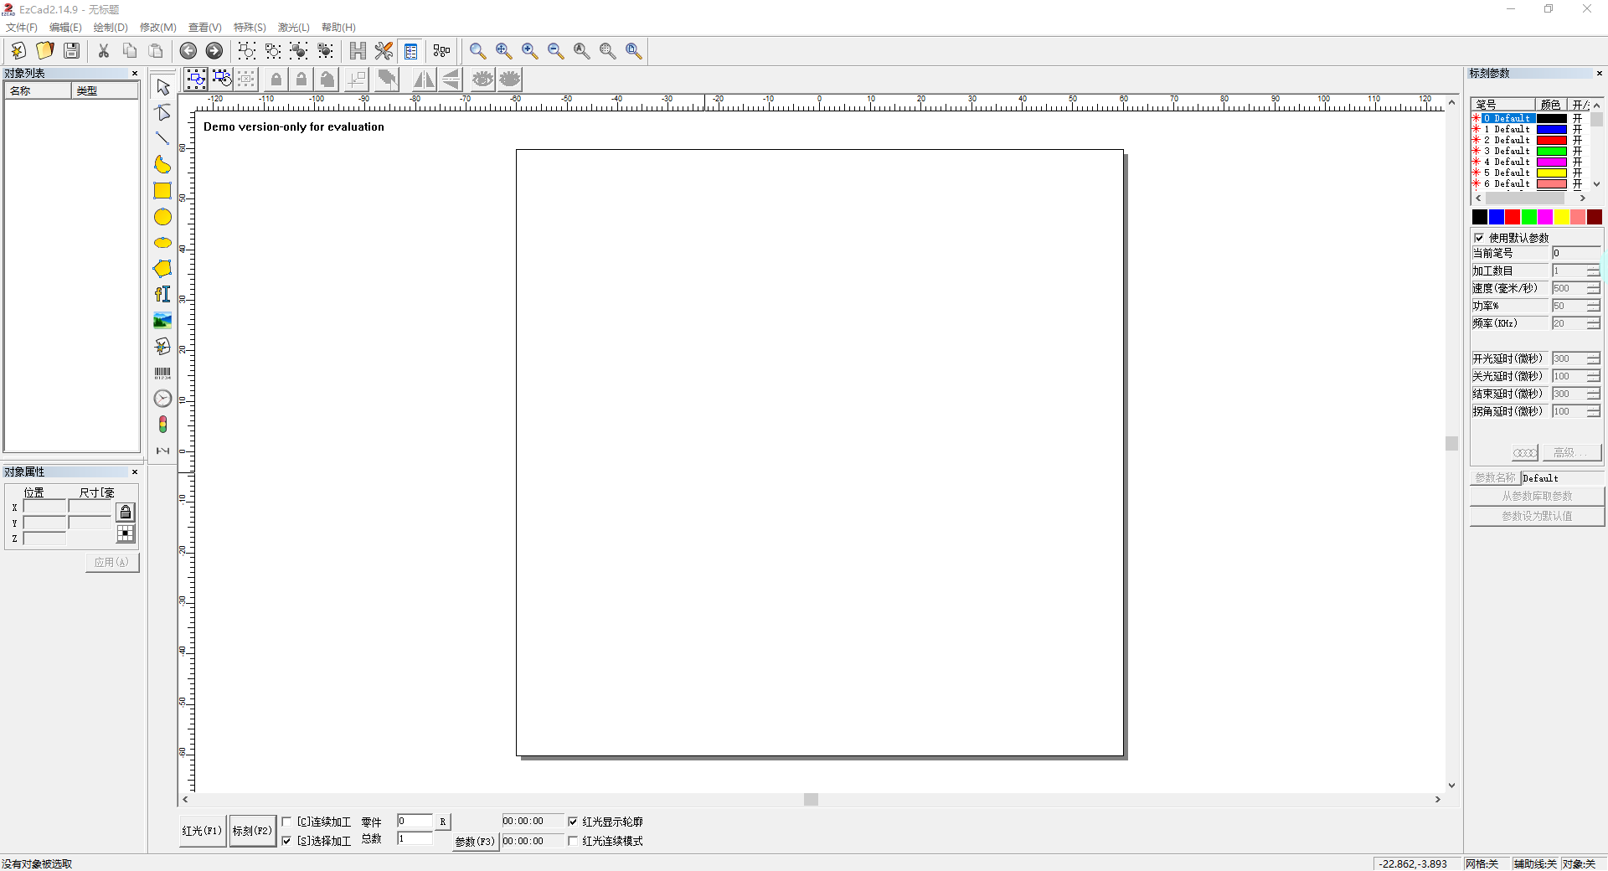Click the 标刻(F2) button
Image resolution: width=1608 pixels, height=871 pixels.
coord(253,832)
